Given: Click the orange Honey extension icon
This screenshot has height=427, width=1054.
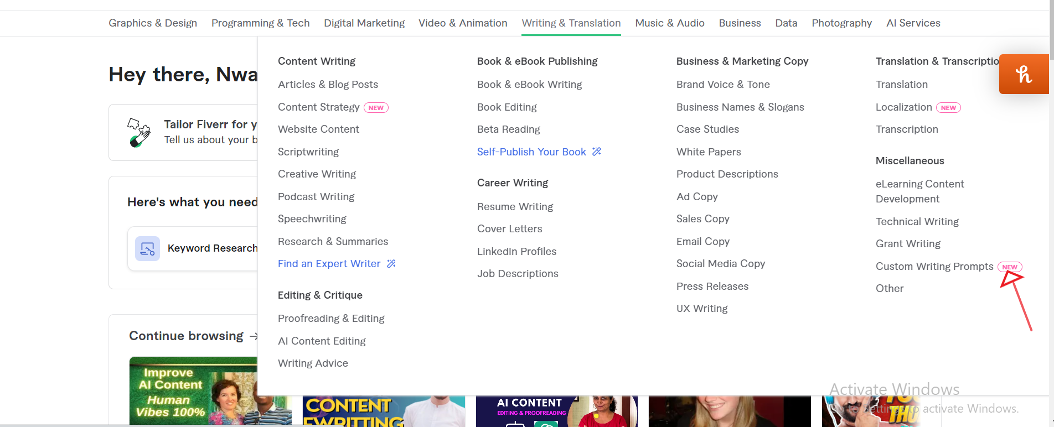Looking at the screenshot, I should pyautogui.click(x=1024, y=74).
